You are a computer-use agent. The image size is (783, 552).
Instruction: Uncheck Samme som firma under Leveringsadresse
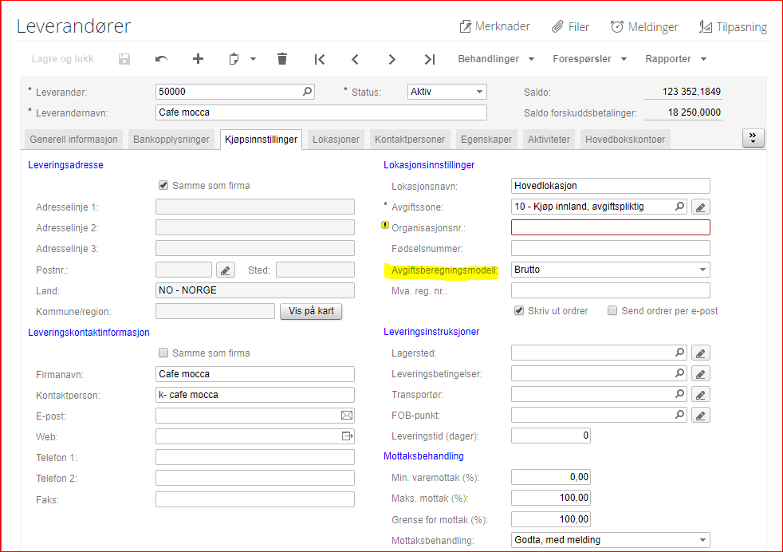(x=164, y=186)
